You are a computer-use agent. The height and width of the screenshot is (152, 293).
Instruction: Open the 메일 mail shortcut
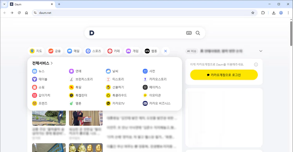coord(73,51)
